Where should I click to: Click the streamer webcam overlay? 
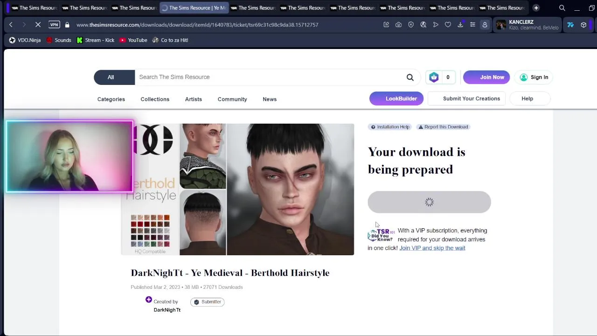pos(70,156)
